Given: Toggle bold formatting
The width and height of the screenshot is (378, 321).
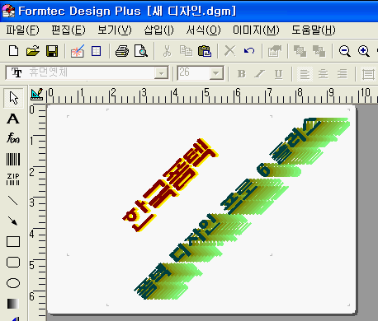Looking at the screenshot, I should click(x=241, y=74).
